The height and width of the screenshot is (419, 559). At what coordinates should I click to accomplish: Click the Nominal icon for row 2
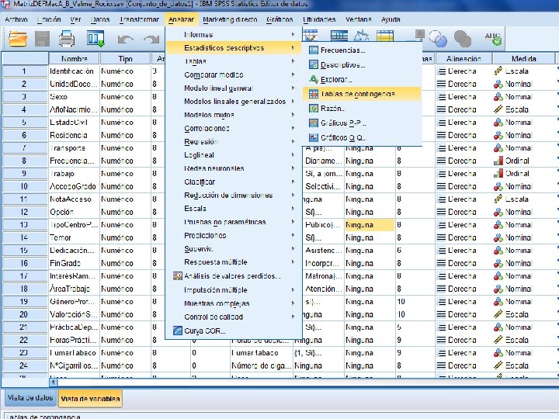click(x=498, y=84)
